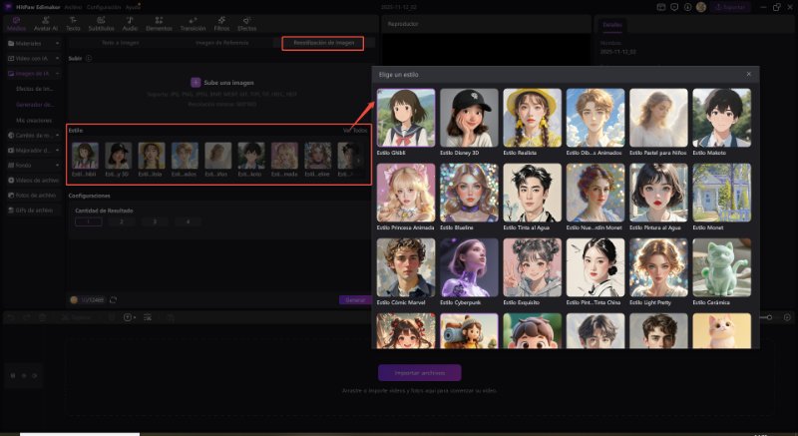Open the Ayuda menu
Image resolution: width=798 pixels, height=436 pixels.
click(x=133, y=7)
